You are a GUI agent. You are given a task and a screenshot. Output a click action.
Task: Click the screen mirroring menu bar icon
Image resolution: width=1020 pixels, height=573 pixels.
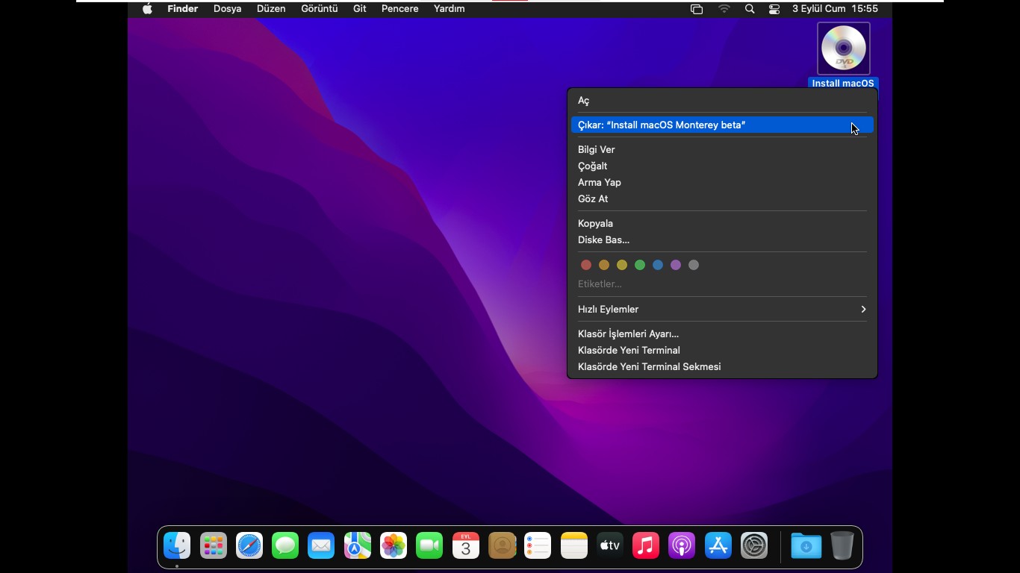[697, 9]
